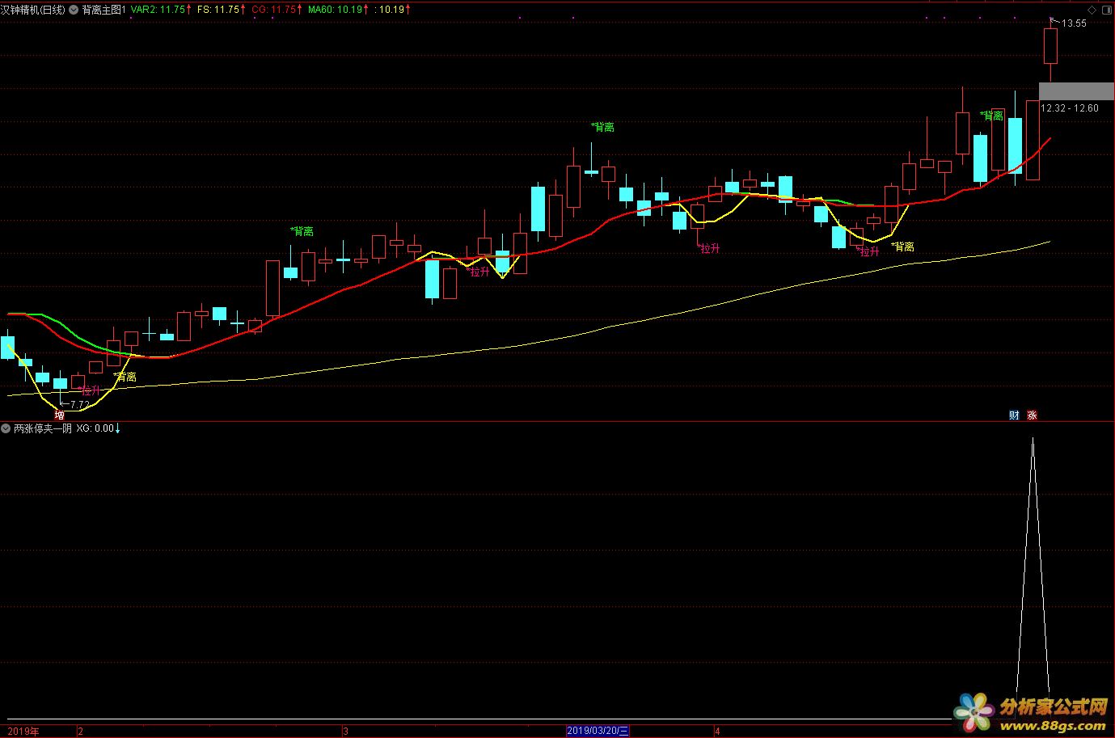The image size is (1115, 738).
Task: Open the 涨 limit-up marker
Action: click(1032, 415)
